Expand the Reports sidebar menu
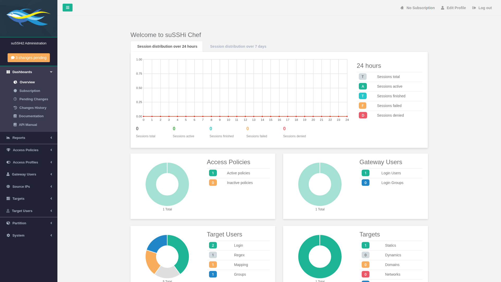Image resolution: width=501 pixels, height=282 pixels. coord(29,138)
